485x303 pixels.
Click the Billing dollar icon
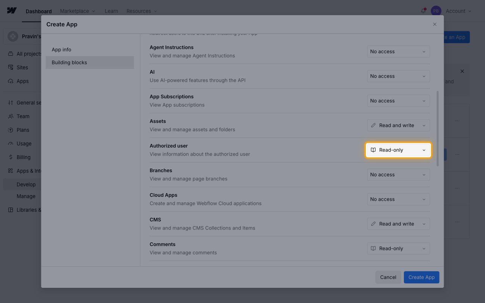pos(11,157)
